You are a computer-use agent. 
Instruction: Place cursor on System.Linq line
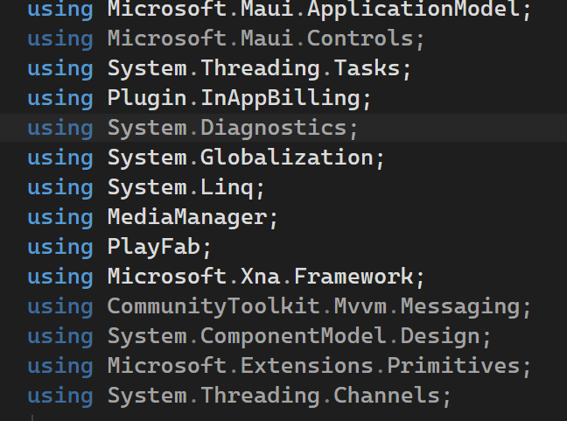(146, 187)
